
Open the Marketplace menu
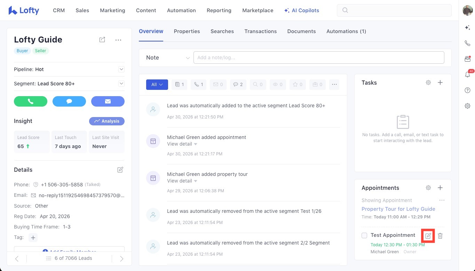point(258,10)
